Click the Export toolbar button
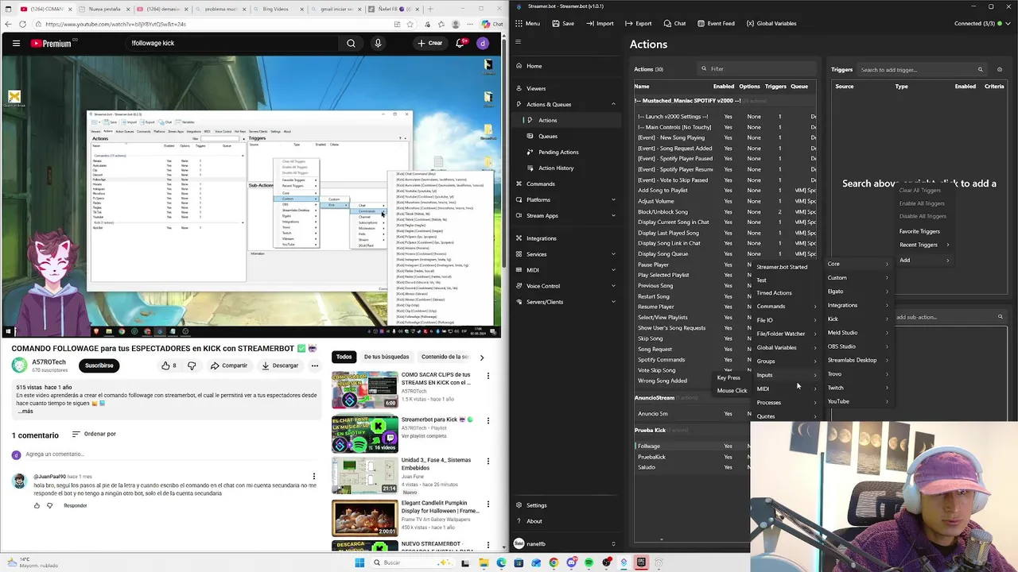Screen dimensions: 1018x572 coord(638,23)
